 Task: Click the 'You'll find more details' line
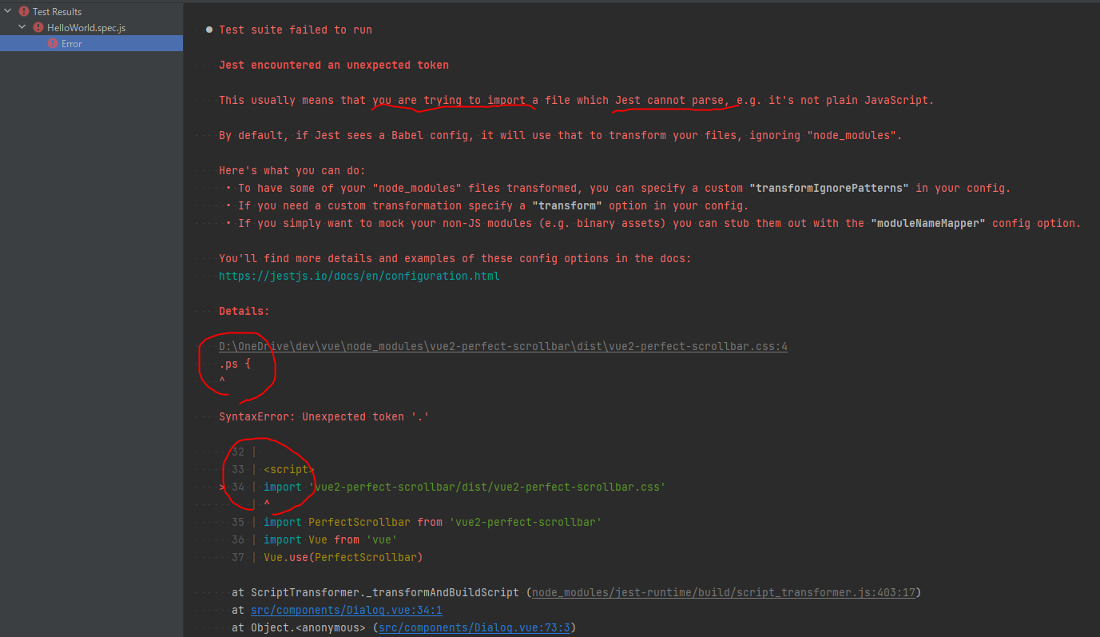(455, 258)
